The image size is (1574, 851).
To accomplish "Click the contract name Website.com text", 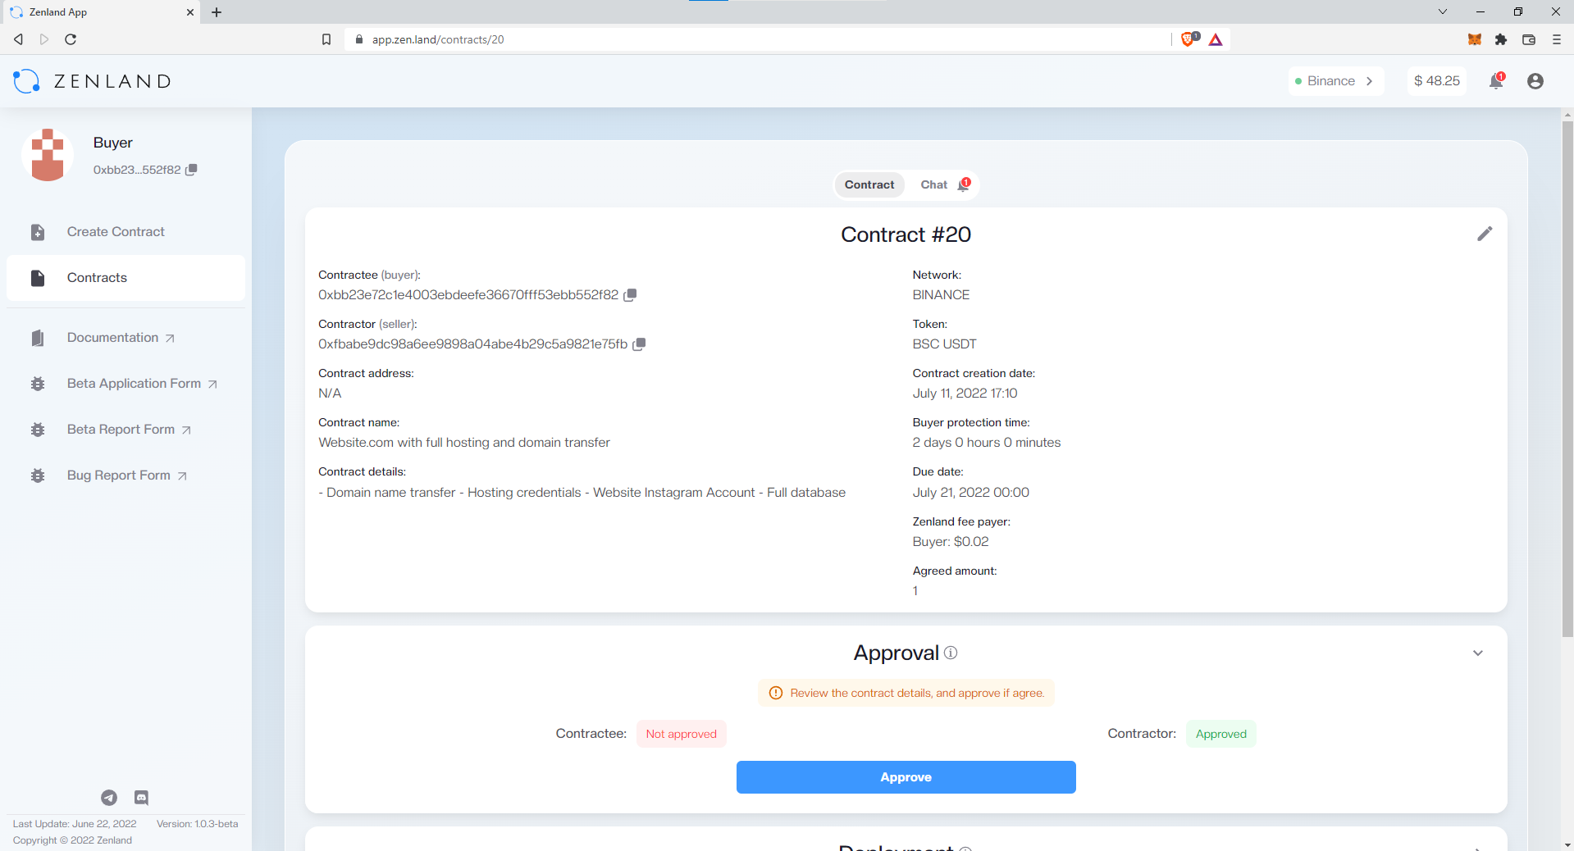I will click(464, 443).
